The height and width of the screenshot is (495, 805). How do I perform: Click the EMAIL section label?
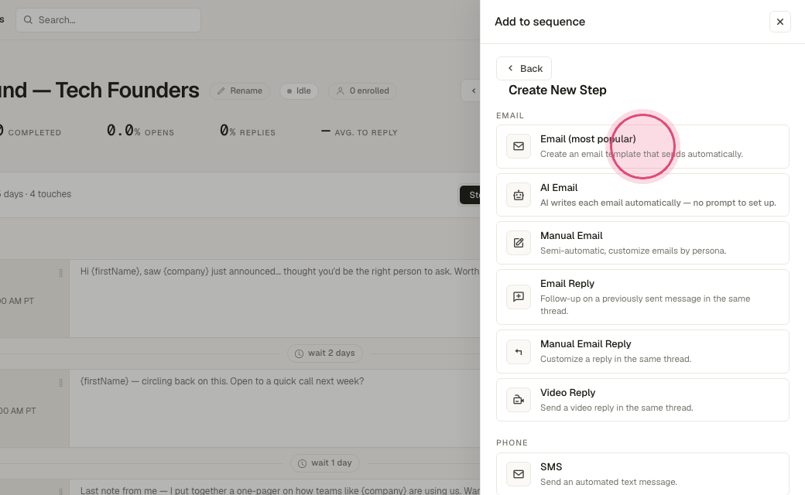pyautogui.click(x=510, y=116)
